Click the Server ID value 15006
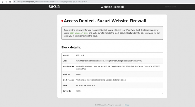Viewport: 195px width, 107px height. pos(78,91)
